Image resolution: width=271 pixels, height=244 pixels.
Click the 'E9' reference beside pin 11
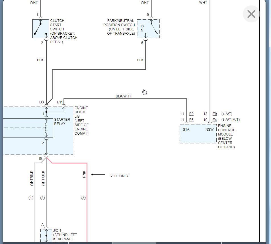click(191, 114)
